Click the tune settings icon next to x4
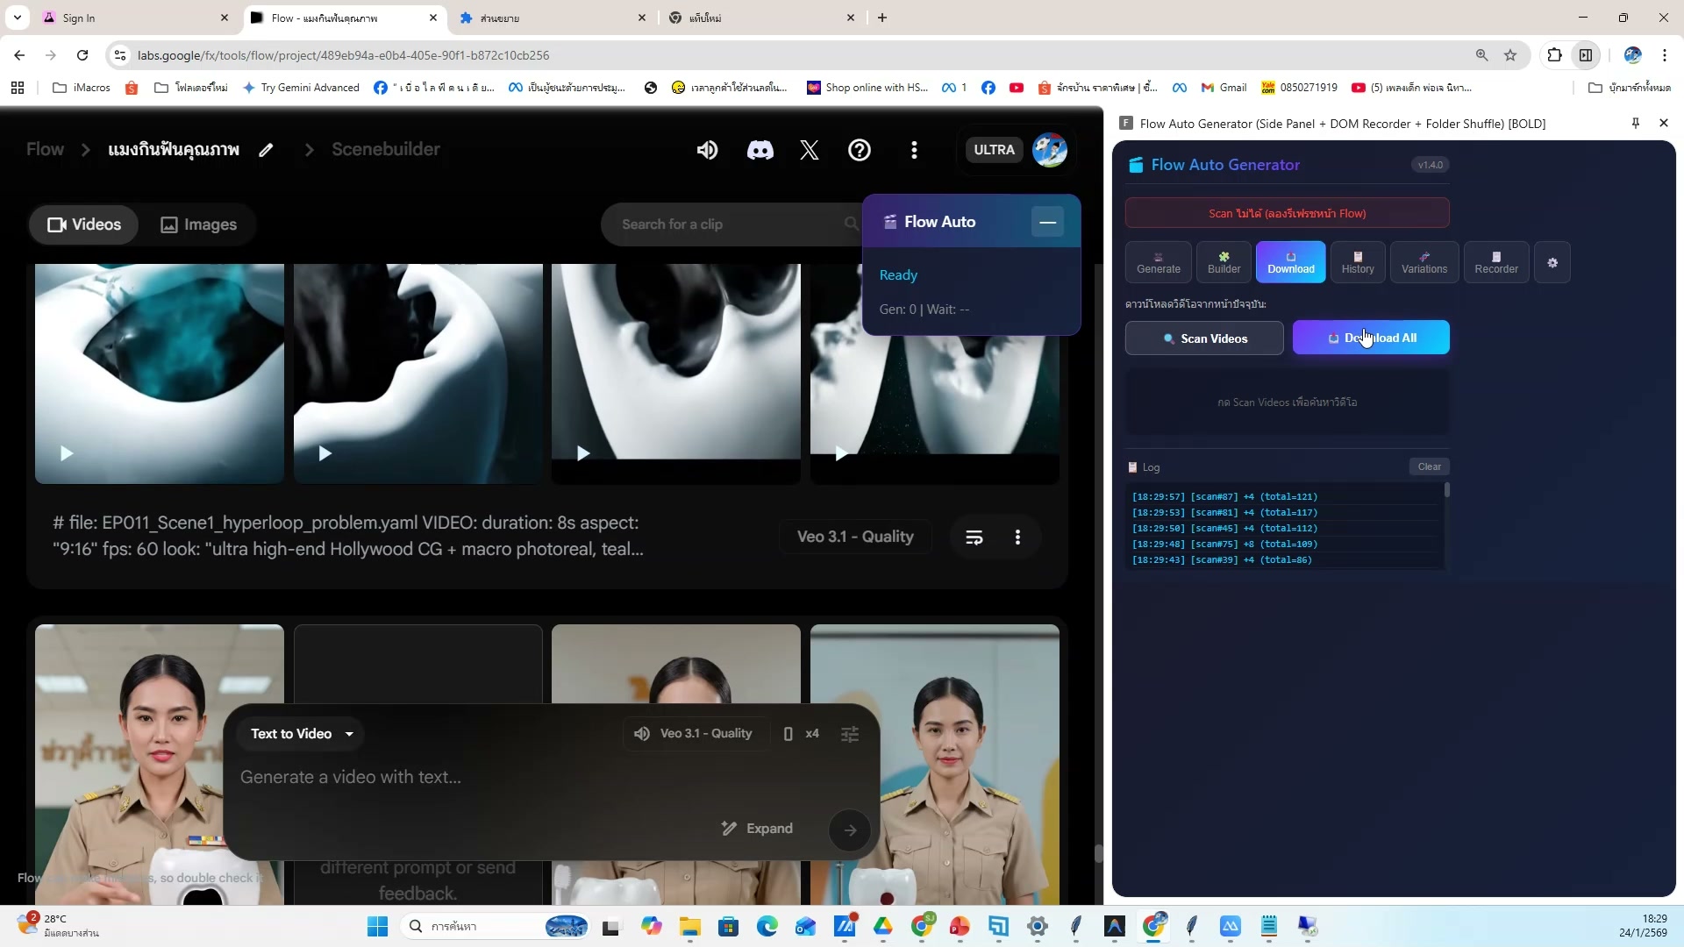 849,734
